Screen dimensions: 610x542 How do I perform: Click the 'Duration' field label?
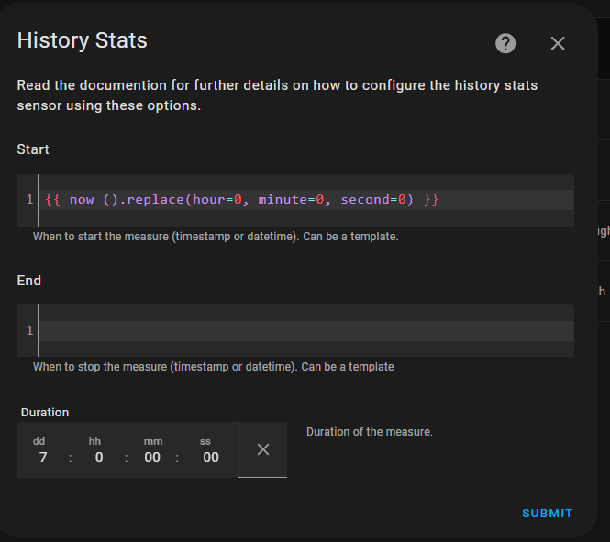(45, 413)
